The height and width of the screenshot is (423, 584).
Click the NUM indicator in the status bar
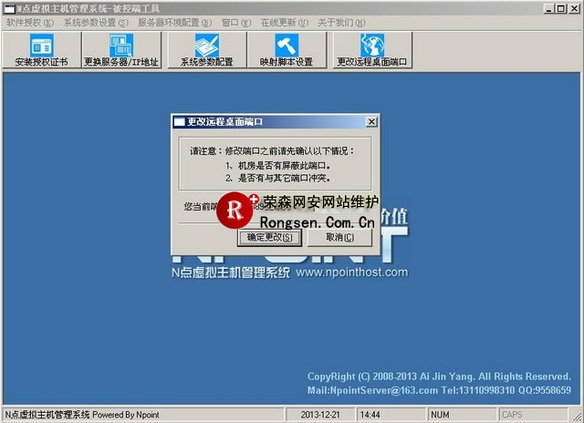point(439,415)
